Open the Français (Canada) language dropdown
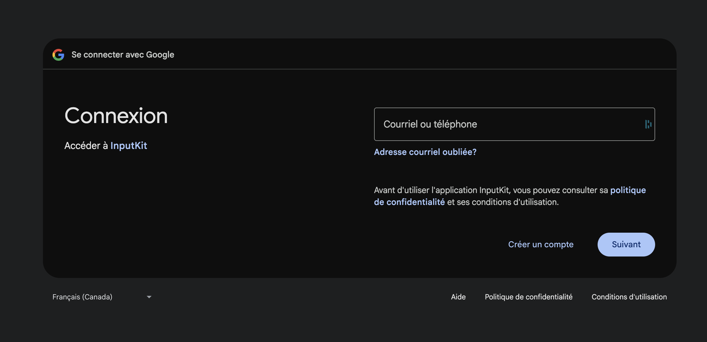The image size is (707, 342). [x=102, y=297]
